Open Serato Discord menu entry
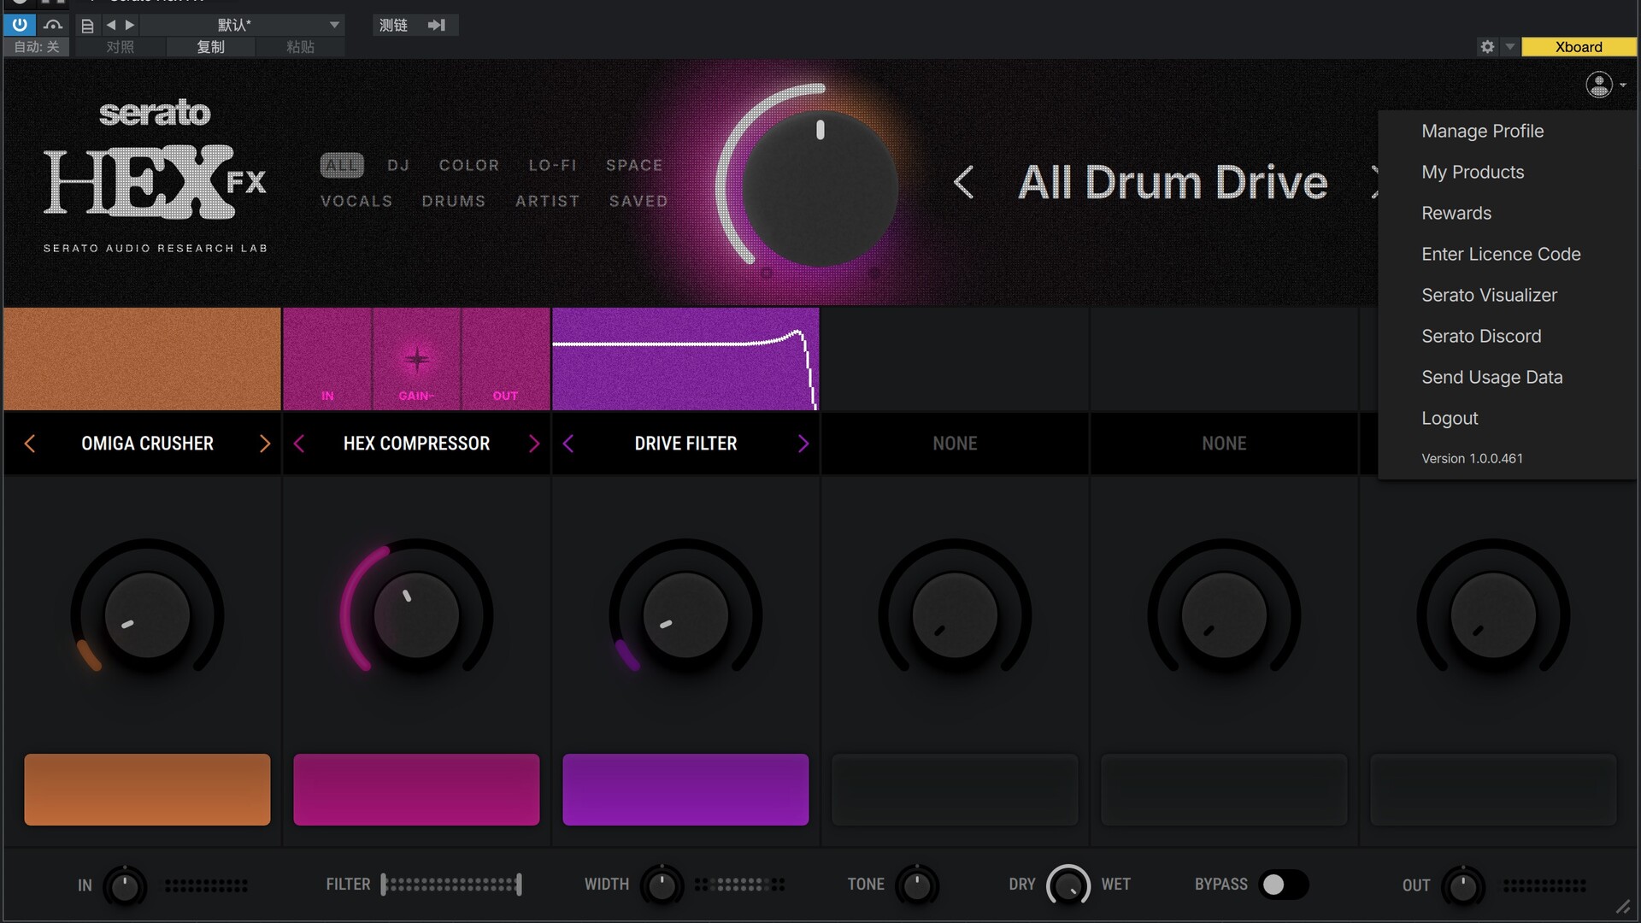 (x=1481, y=336)
